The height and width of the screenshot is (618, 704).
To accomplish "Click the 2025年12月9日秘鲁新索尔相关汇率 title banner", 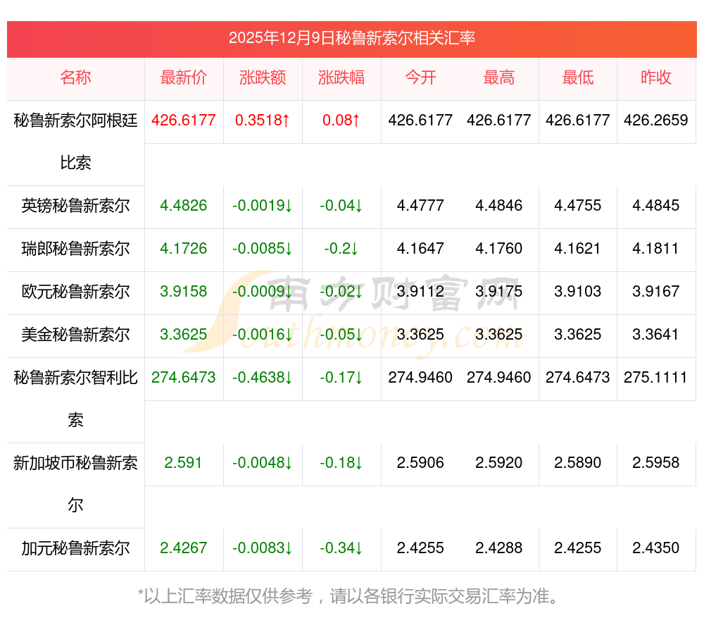I will pos(352,38).
